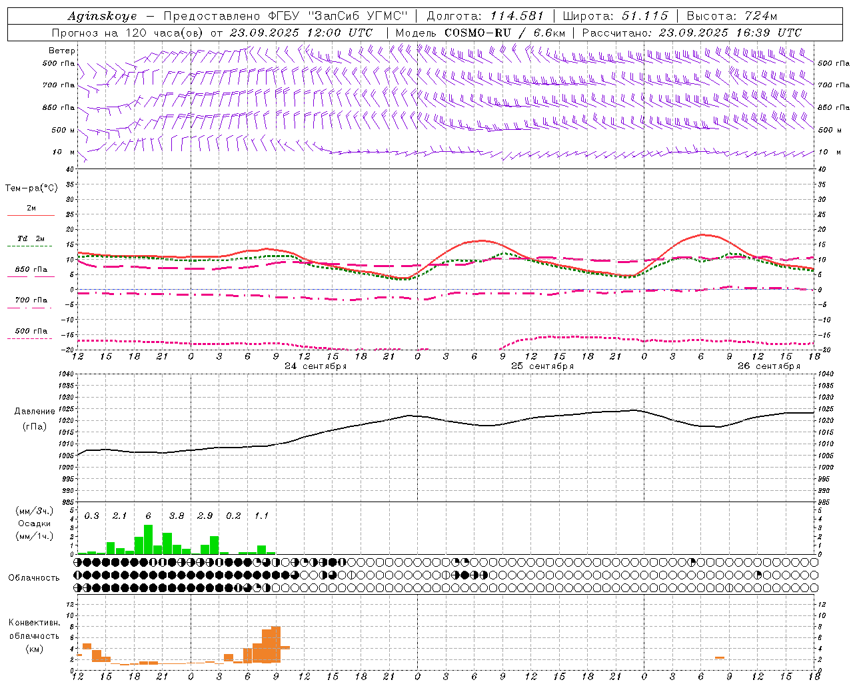
Task: Click the "25 сентября" date label
Action: [x=542, y=366]
